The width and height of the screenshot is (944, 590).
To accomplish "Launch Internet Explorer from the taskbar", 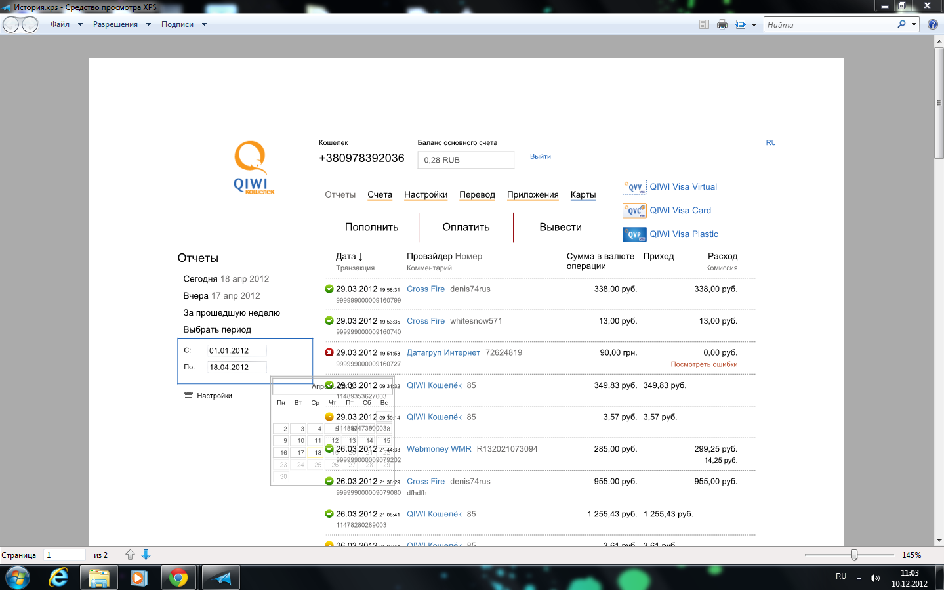I will point(58,578).
